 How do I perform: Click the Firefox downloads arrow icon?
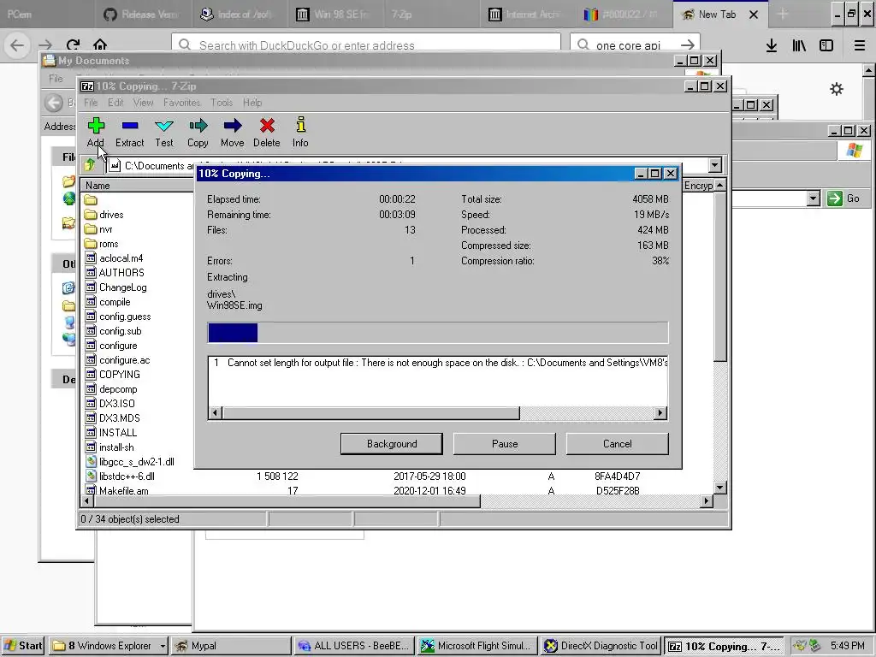coord(772,46)
